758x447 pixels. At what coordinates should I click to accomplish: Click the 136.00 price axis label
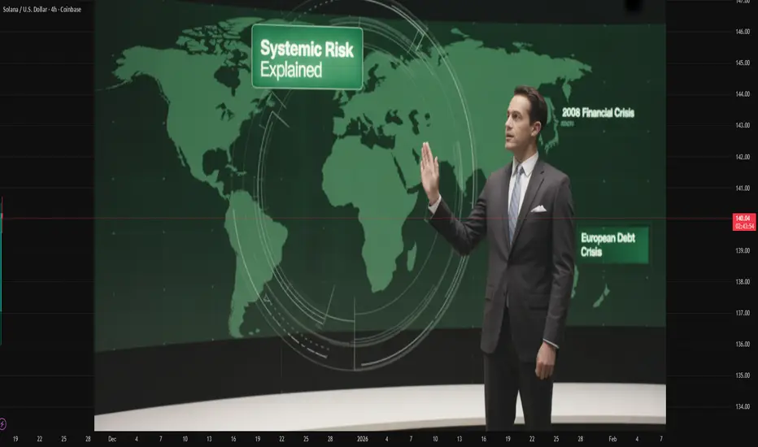[743, 345]
